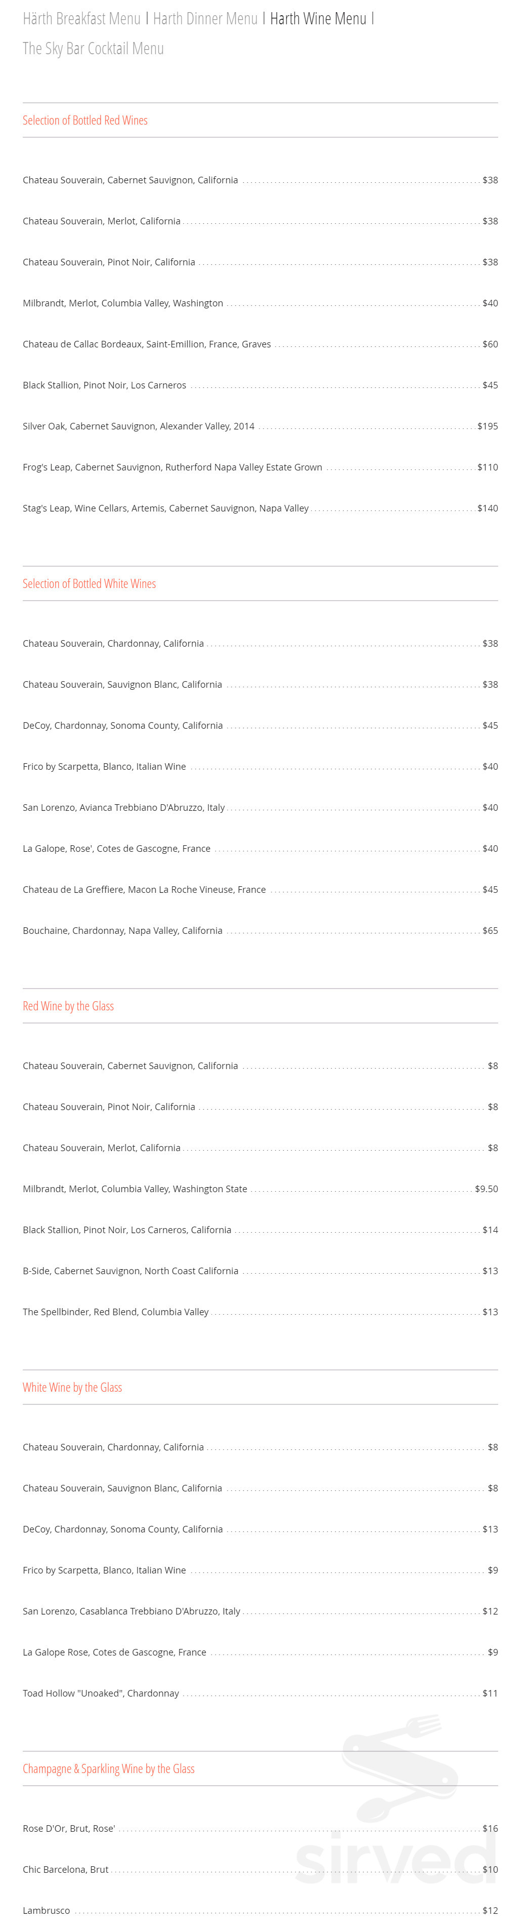Viewport: 526px width, 1928px height.
Task: Select Bouchaine Chardonnay Napa Valley item
Action: (122, 930)
